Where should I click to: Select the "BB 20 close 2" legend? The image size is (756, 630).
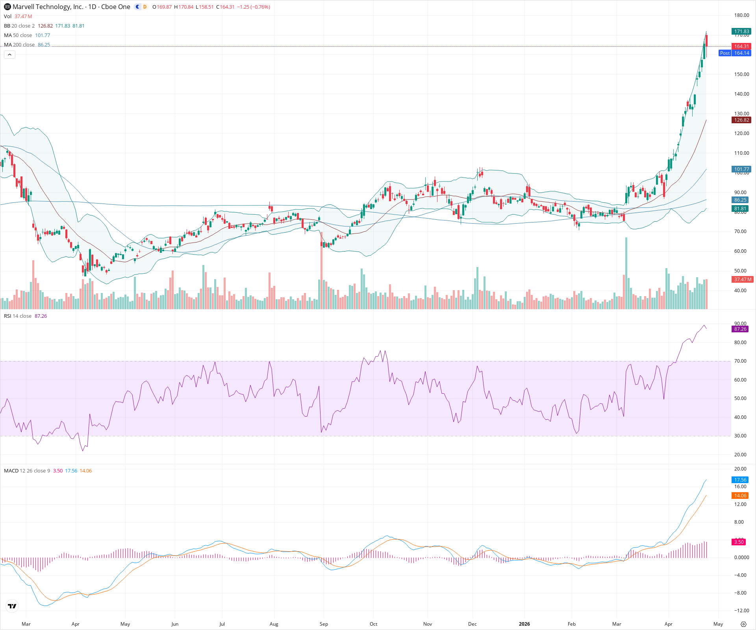pos(19,26)
